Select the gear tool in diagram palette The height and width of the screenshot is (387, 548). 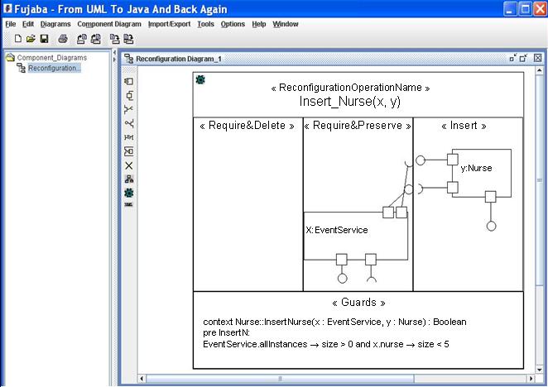pyautogui.click(x=128, y=192)
